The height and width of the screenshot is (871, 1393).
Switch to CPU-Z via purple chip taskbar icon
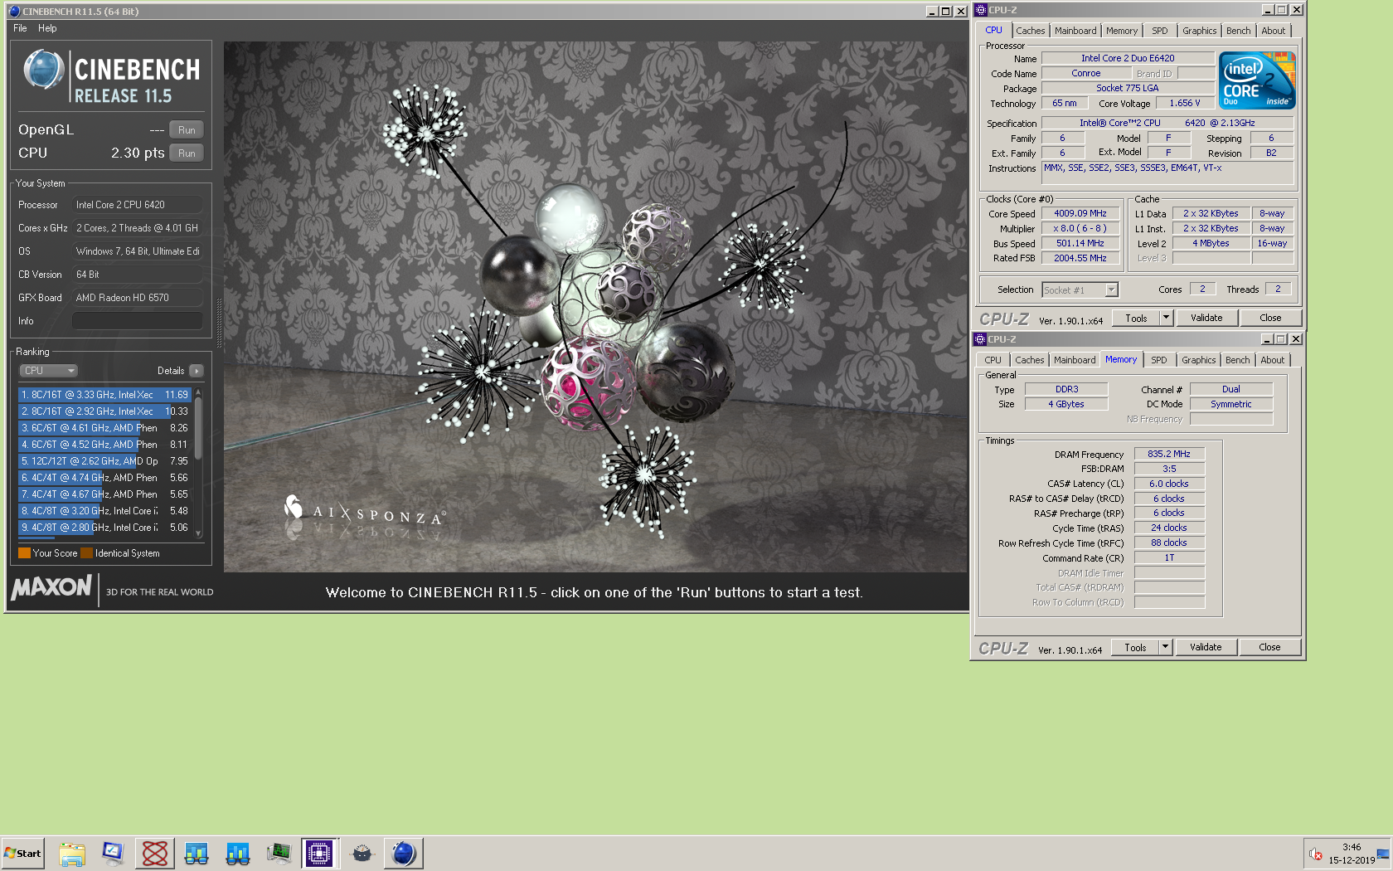[x=319, y=854]
